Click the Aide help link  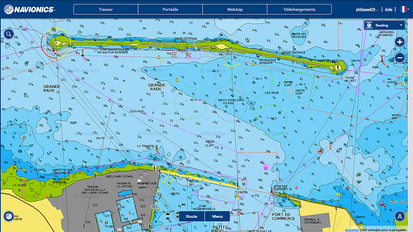coord(388,10)
